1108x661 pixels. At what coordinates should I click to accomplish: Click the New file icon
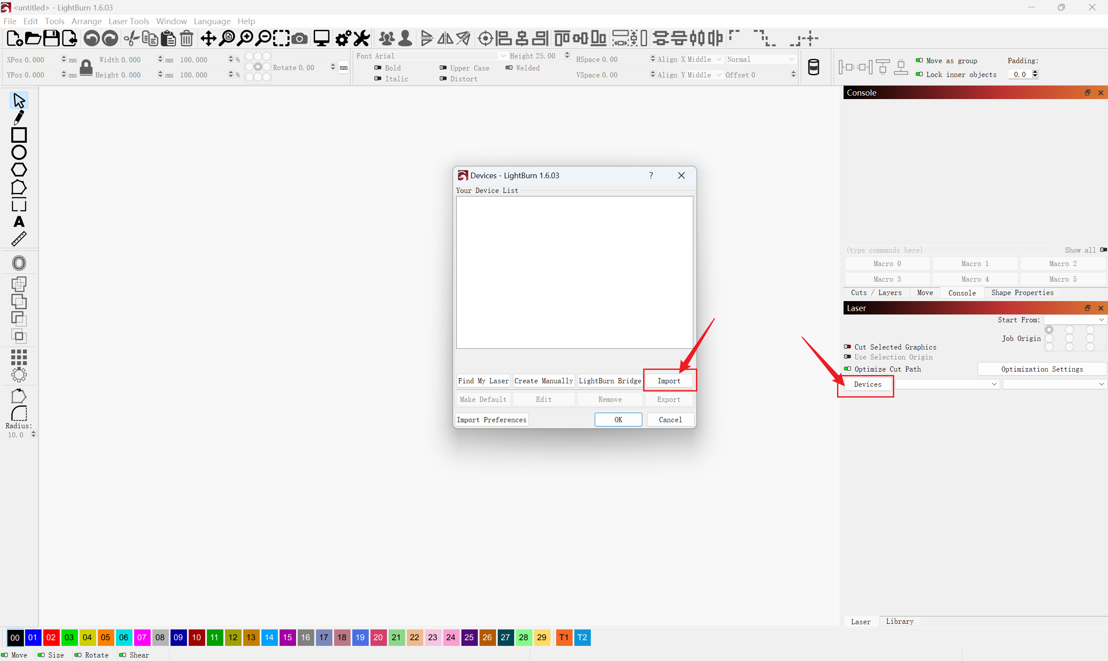(x=15, y=39)
